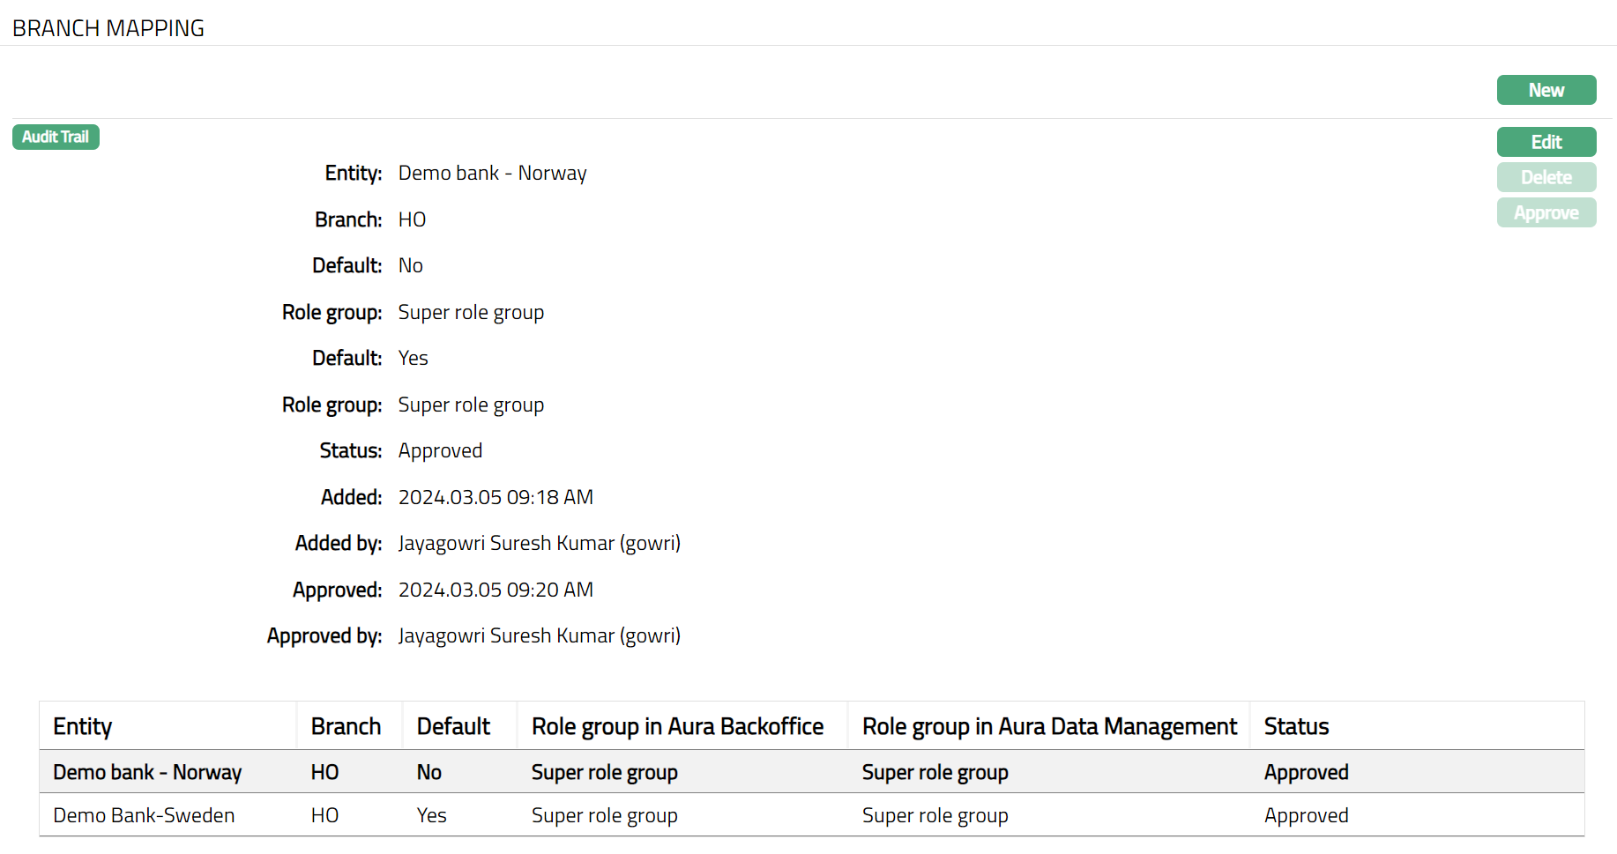Click the New button
Image resolution: width=1617 pixels, height=854 pixels.
(1546, 90)
